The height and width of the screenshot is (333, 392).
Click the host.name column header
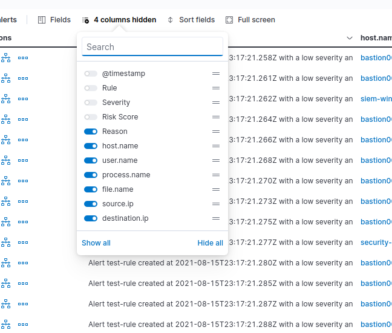(376, 38)
